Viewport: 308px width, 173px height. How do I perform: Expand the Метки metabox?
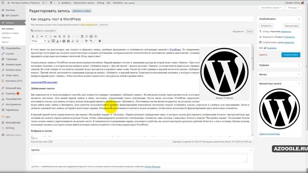pyautogui.click(x=299, y=74)
